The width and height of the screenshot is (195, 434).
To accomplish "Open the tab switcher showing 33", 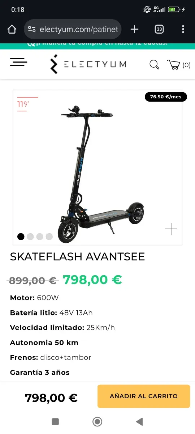I will [159, 29].
